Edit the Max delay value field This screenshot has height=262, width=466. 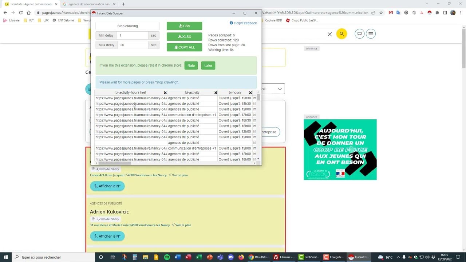pos(132,45)
